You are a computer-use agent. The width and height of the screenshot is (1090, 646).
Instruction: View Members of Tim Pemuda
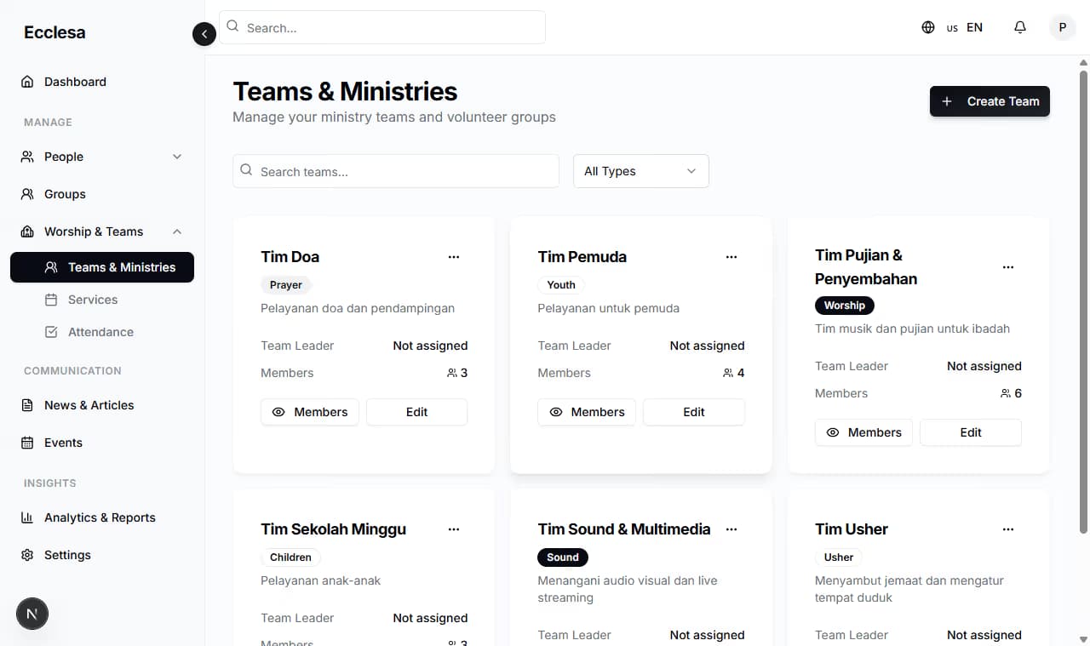point(587,412)
